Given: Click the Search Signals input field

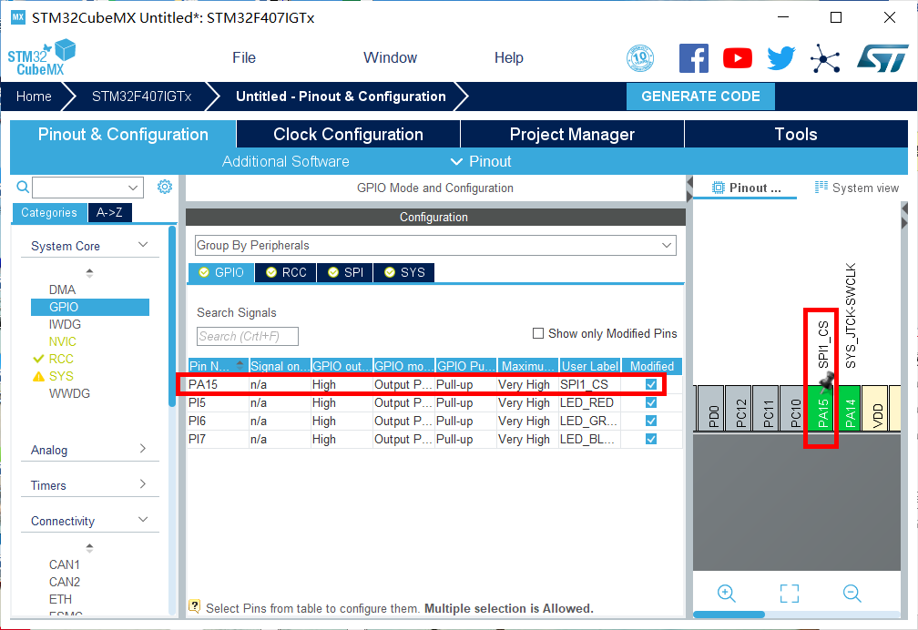Looking at the screenshot, I should tap(248, 336).
